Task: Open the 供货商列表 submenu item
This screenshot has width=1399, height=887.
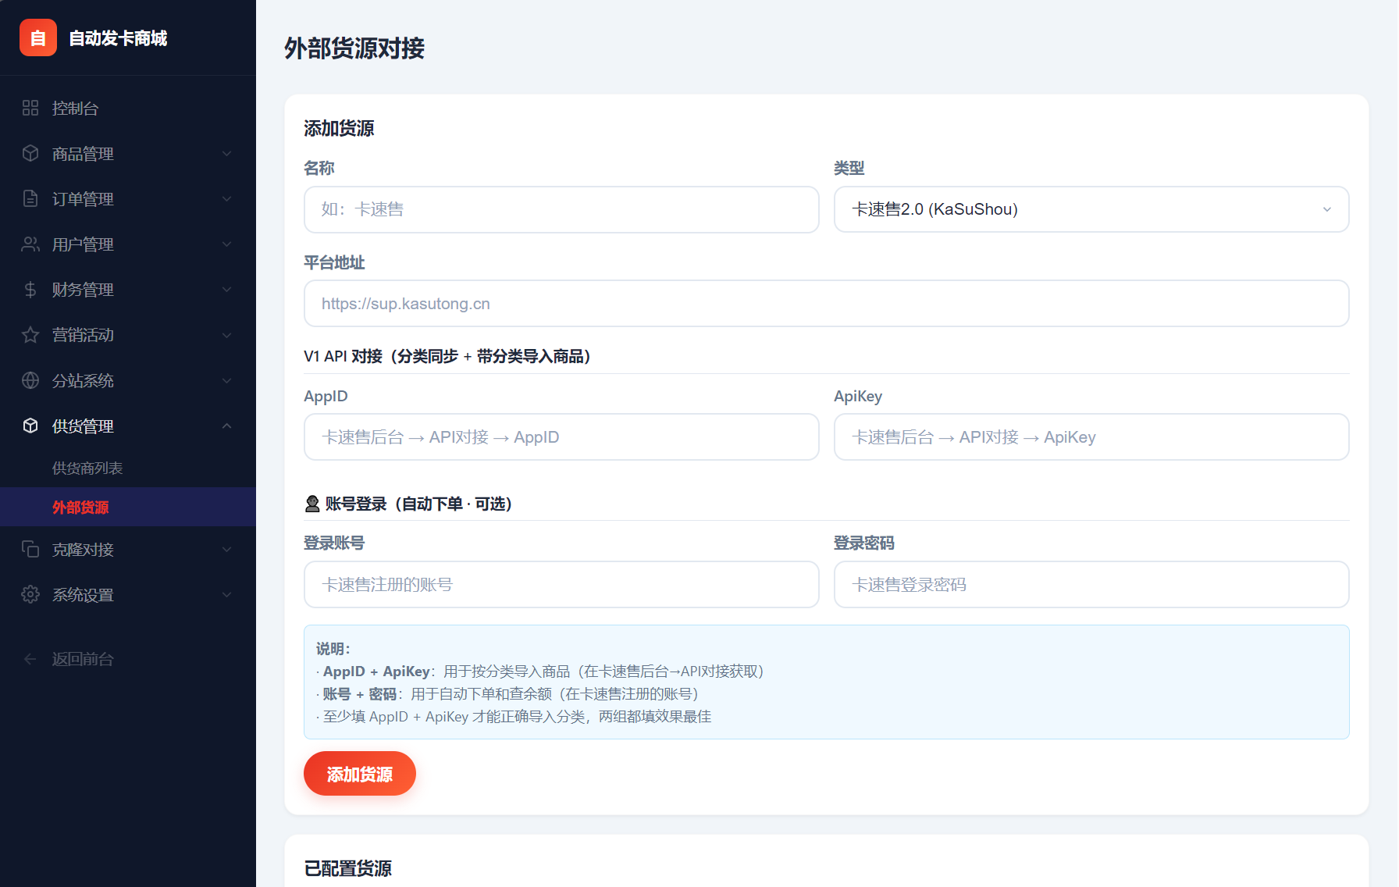Action: tap(87, 468)
